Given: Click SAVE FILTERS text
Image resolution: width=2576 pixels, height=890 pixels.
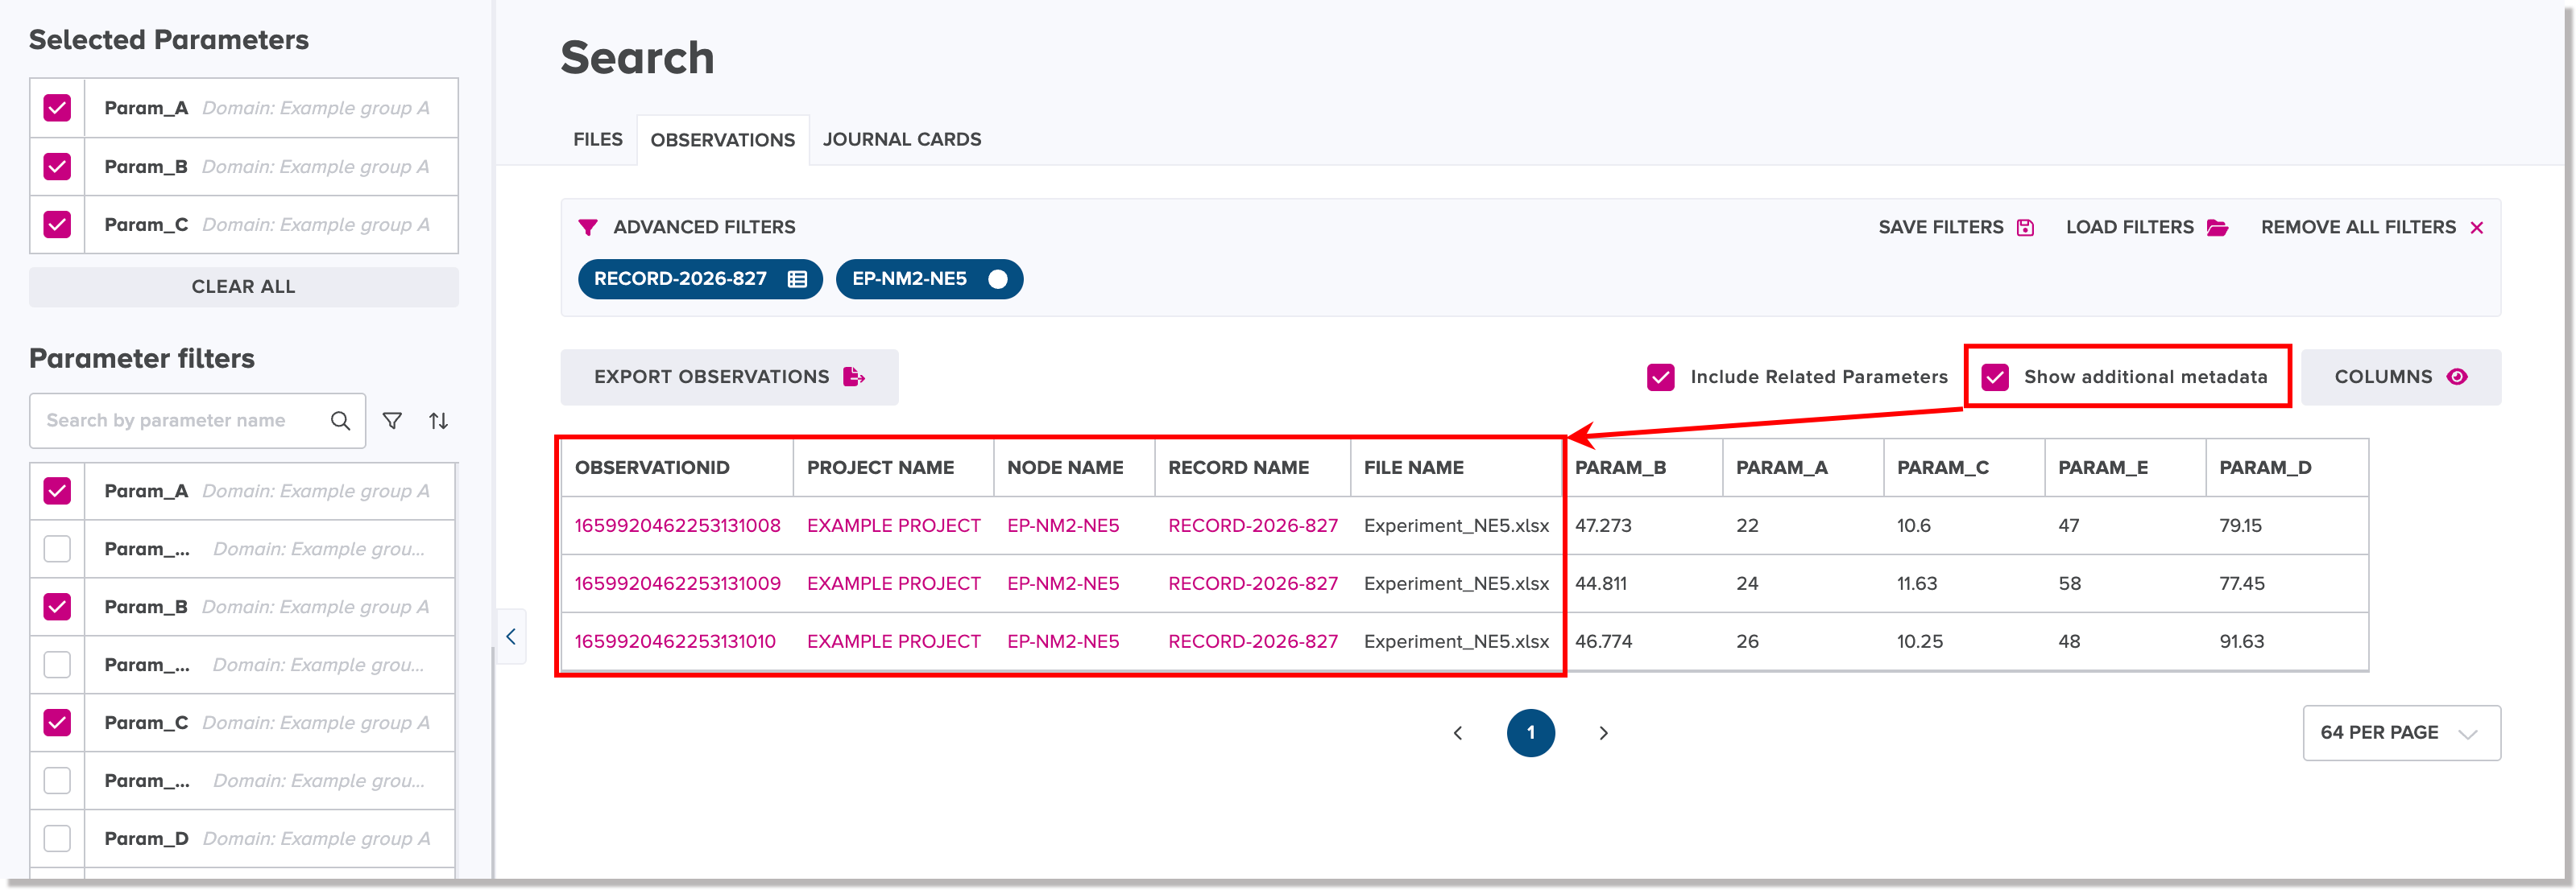Looking at the screenshot, I should point(1940,228).
